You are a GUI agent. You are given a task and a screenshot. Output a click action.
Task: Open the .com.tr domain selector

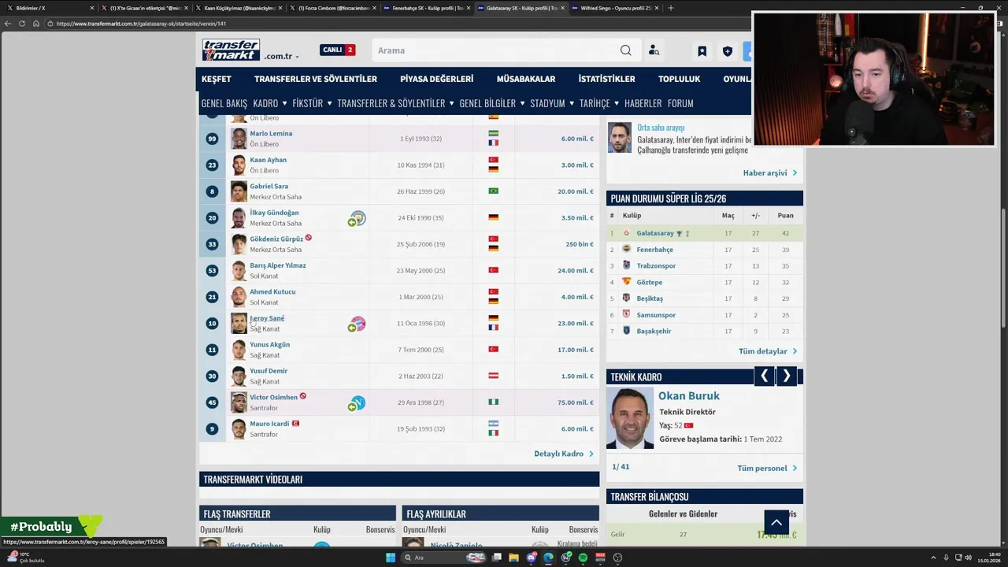pos(281,57)
